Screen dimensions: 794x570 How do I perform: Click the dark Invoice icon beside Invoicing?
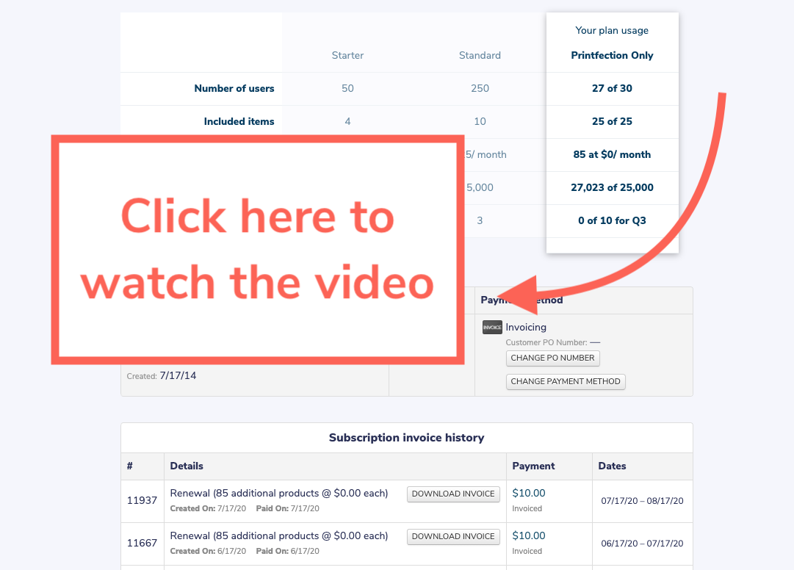tap(492, 328)
